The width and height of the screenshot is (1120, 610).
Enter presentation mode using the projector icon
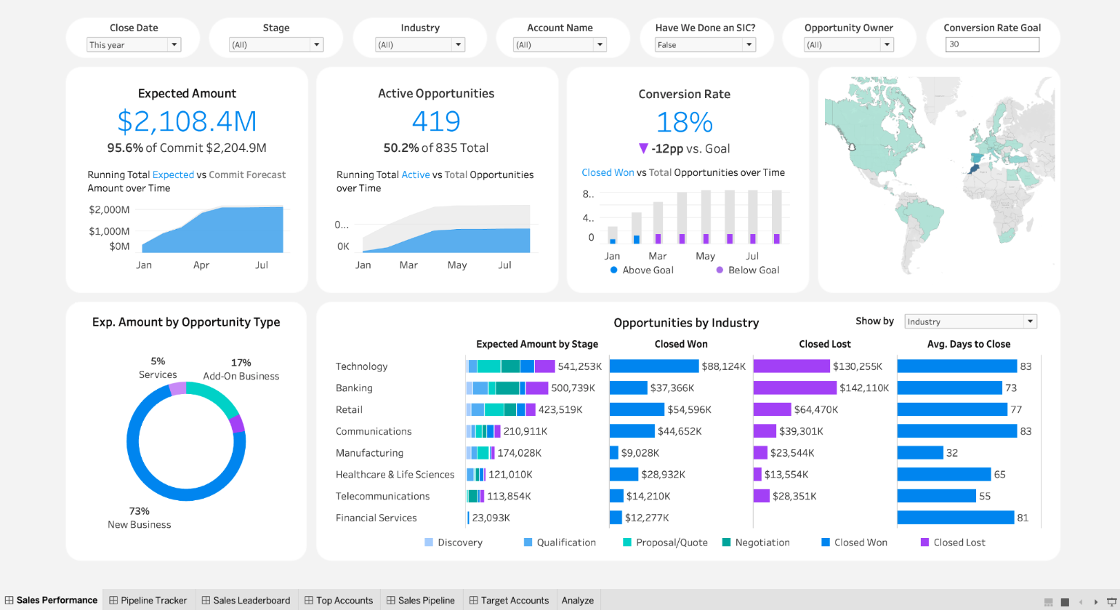[1111, 601]
